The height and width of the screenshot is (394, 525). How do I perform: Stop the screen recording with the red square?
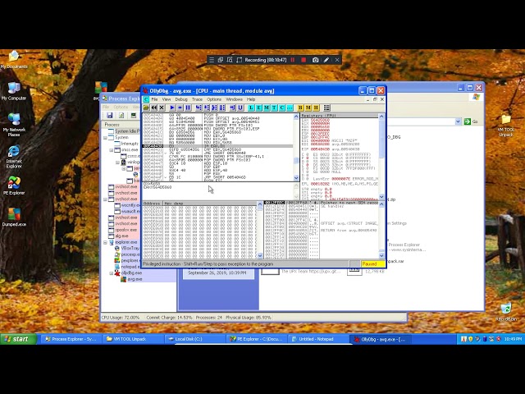click(304, 60)
